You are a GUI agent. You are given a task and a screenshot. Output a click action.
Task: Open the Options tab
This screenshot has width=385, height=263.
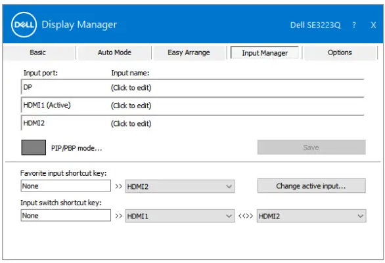pyautogui.click(x=340, y=52)
